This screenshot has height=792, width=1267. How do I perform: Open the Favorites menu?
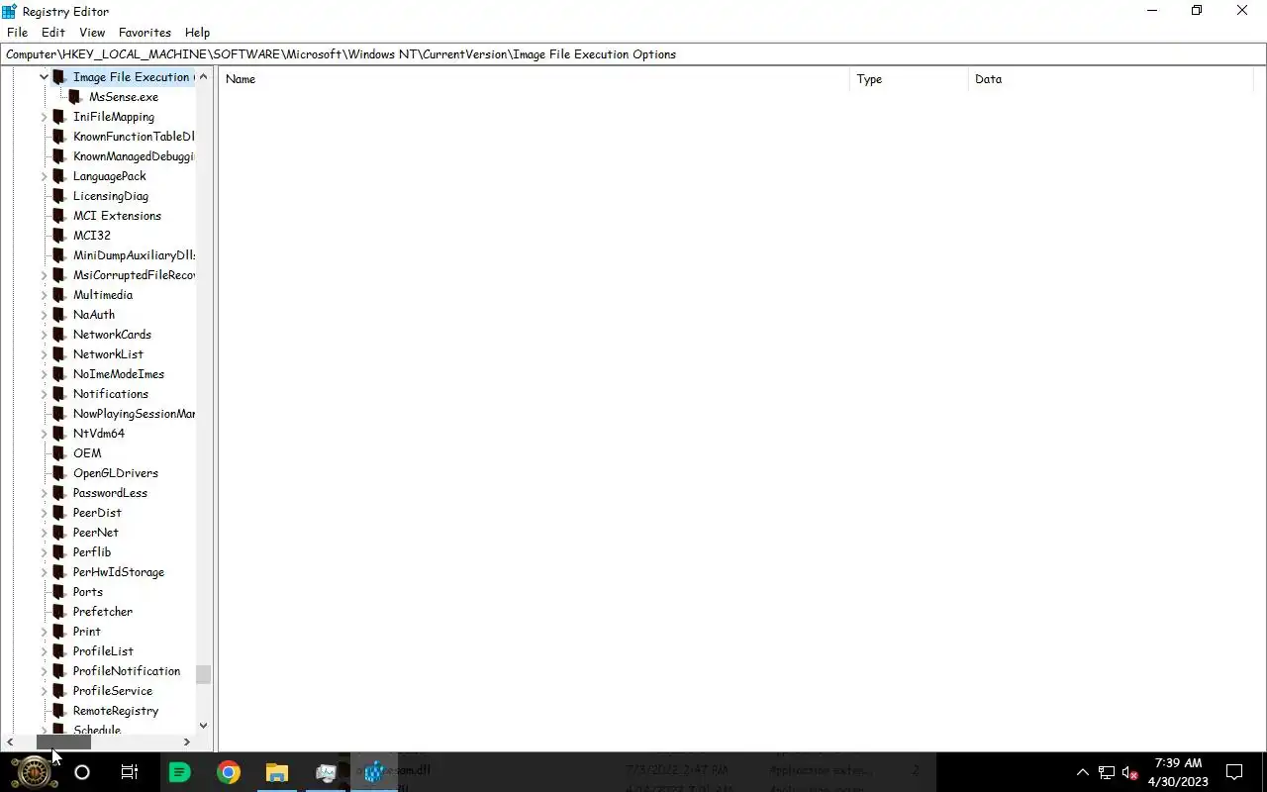[145, 33]
